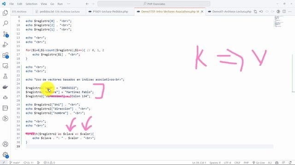Open the Search view in activity bar
295x165 pixels.
pyautogui.click(x=5, y=23)
